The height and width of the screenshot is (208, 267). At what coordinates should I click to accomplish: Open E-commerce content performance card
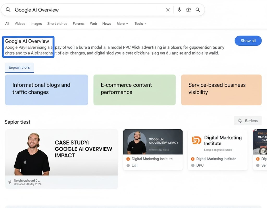(134, 90)
